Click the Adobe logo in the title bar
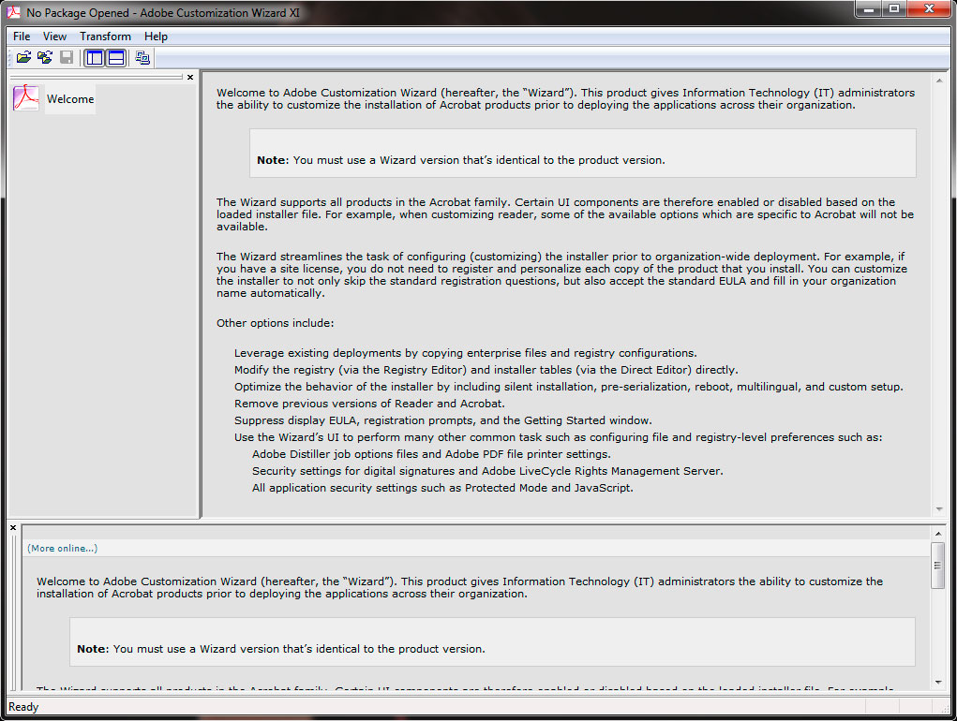This screenshot has width=957, height=721. pos(13,12)
